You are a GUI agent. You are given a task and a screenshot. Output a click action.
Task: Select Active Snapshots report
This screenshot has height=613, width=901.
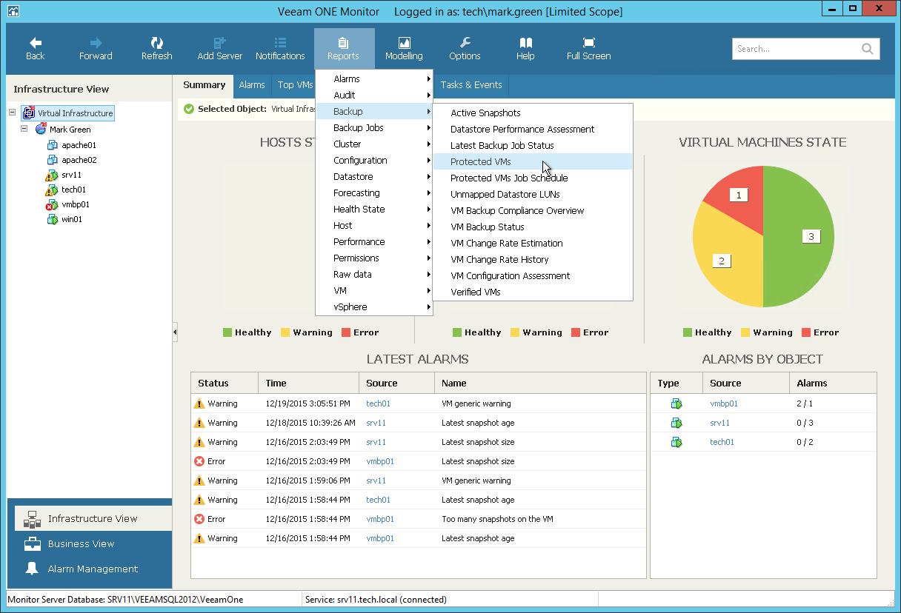[533, 113]
